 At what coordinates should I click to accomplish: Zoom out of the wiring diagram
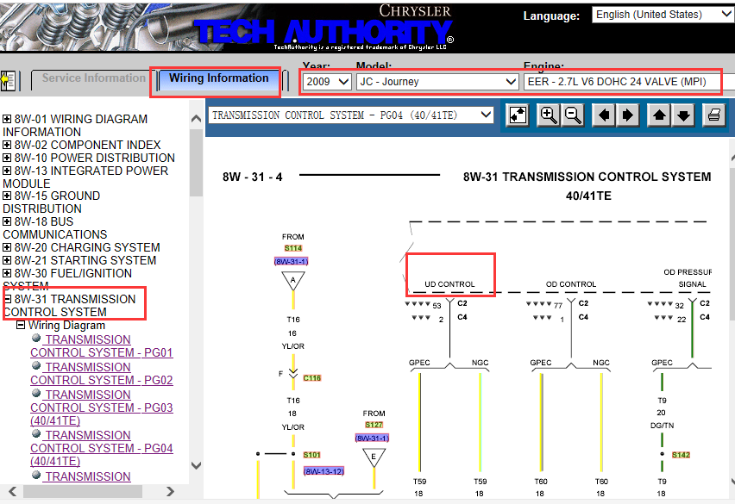[573, 115]
